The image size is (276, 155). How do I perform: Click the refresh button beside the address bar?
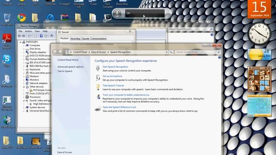click(x=171, y=52)
